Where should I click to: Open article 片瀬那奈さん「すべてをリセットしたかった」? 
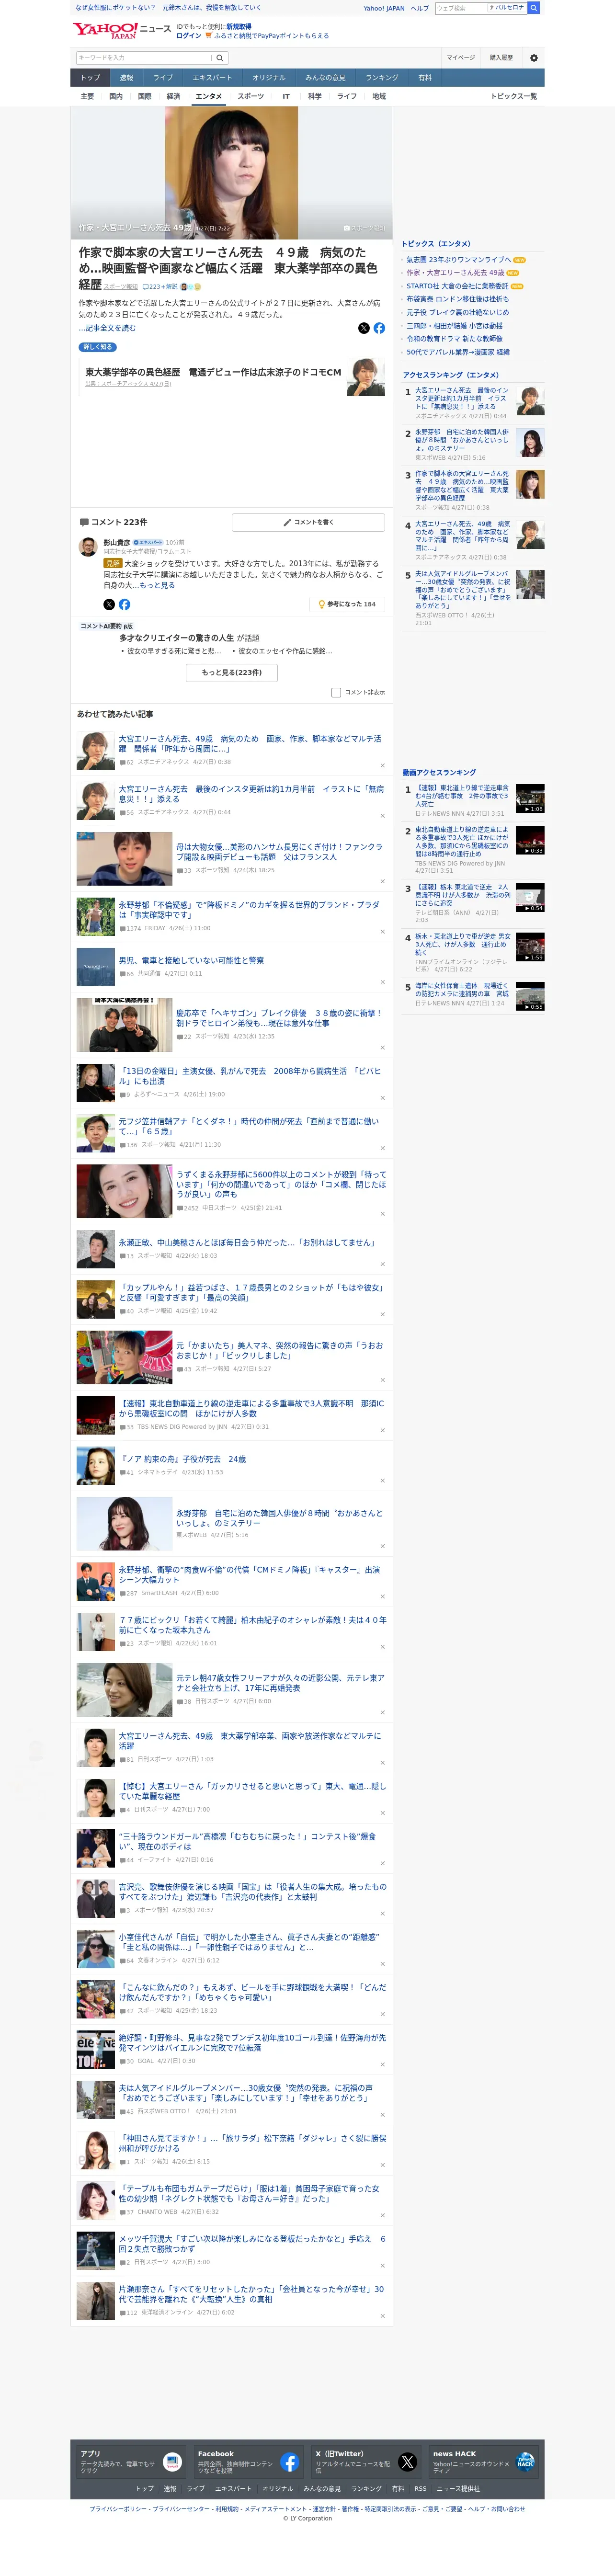coord(251,2293)
